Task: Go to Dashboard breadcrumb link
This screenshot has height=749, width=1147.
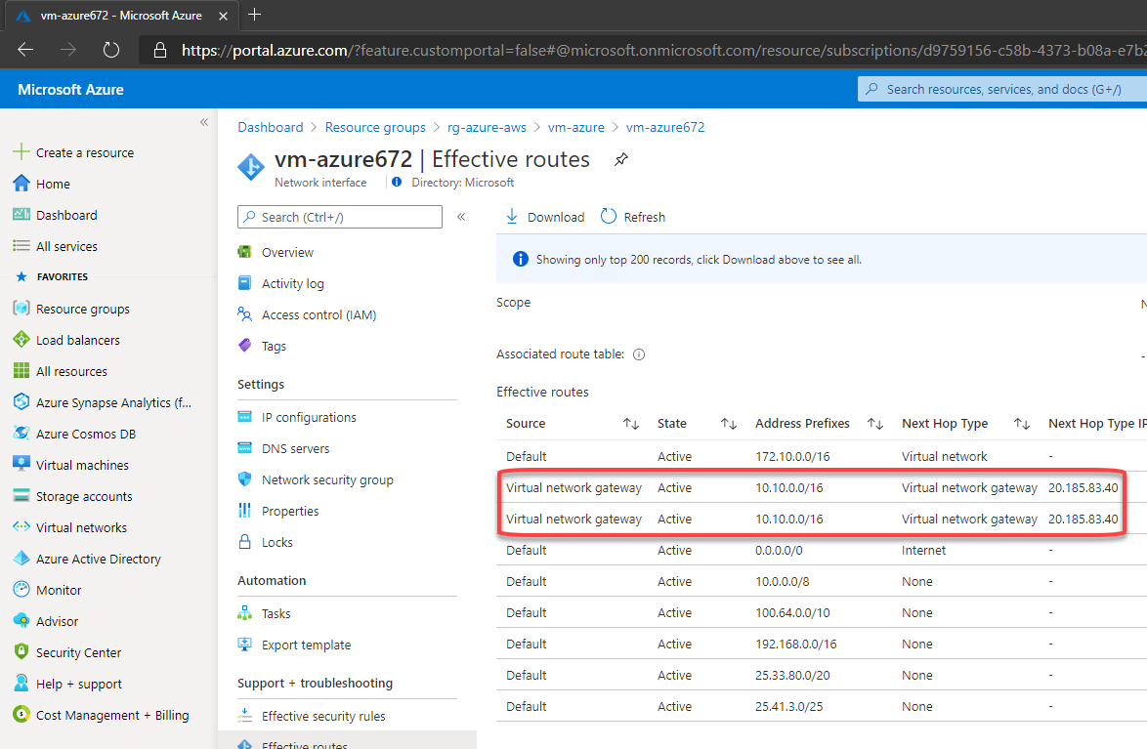Action: point(270,127)
